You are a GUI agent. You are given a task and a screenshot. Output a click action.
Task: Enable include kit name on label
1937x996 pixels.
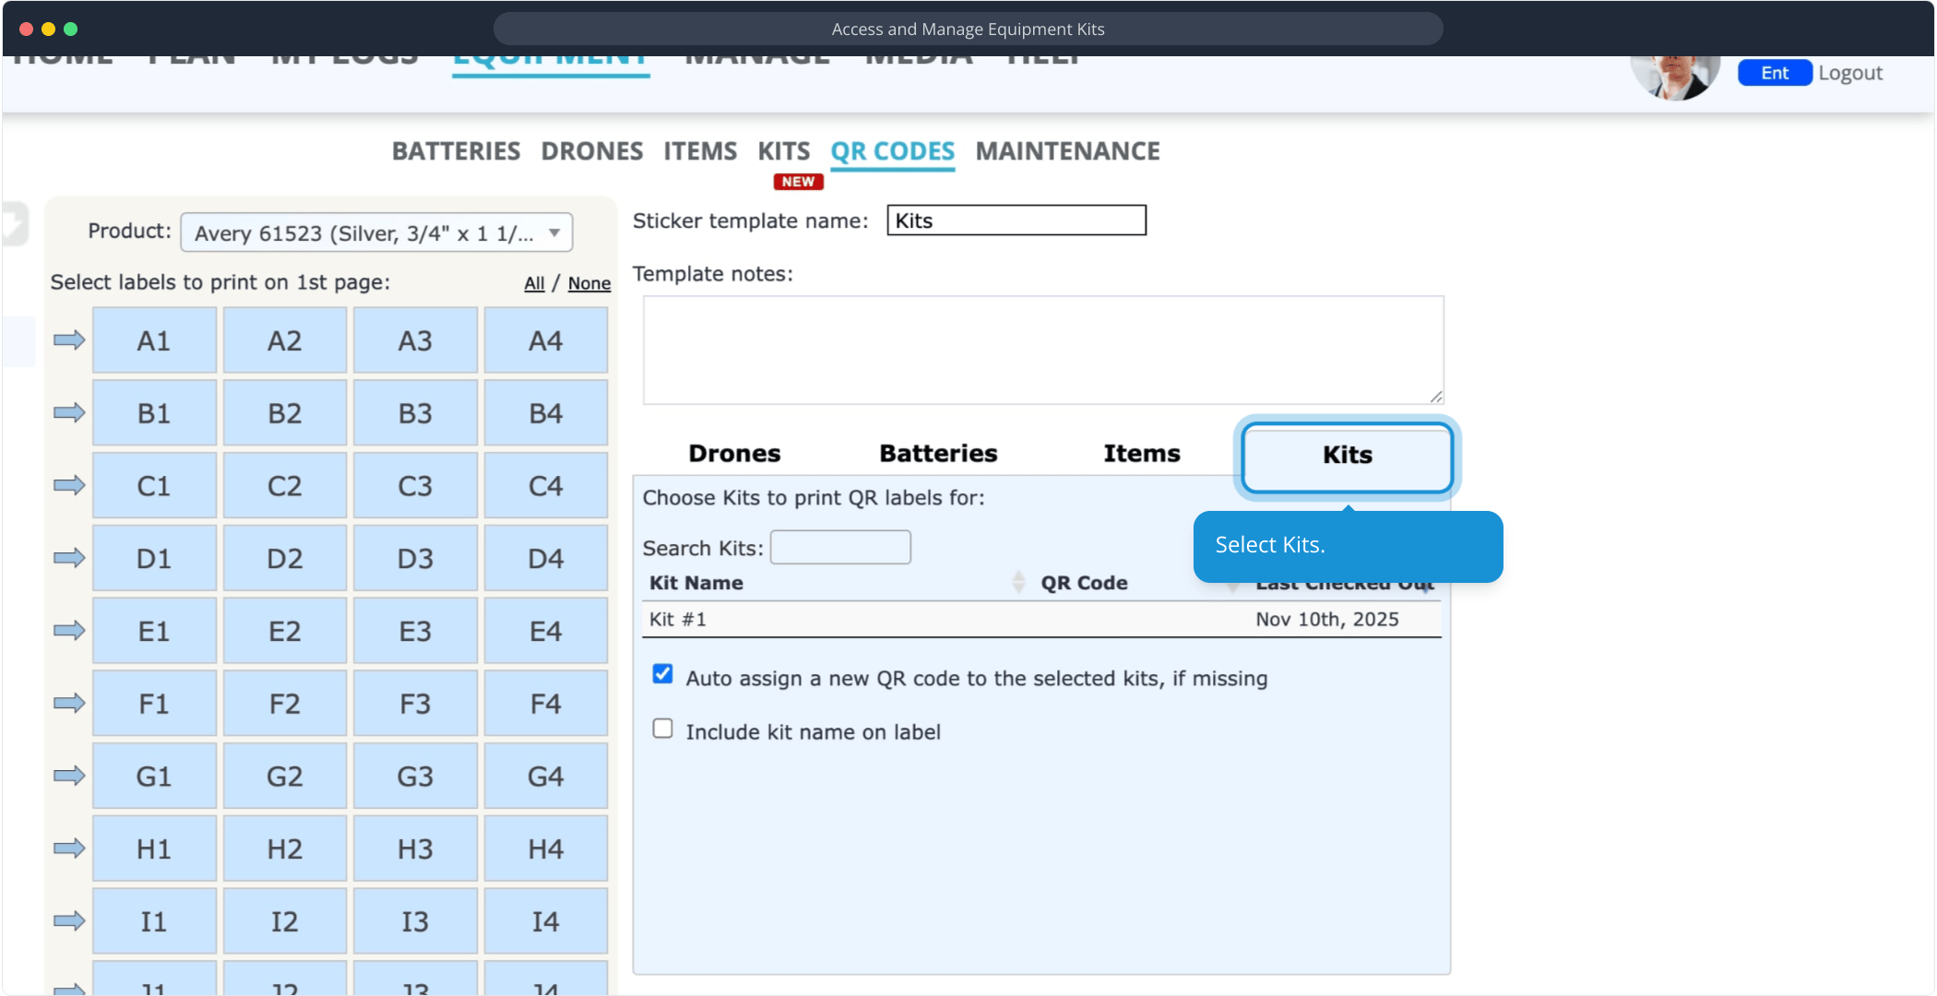tap(662, 729)
